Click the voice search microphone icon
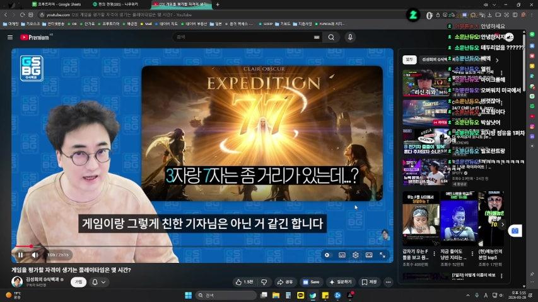 pyautogui.click(x=350, y=37)
